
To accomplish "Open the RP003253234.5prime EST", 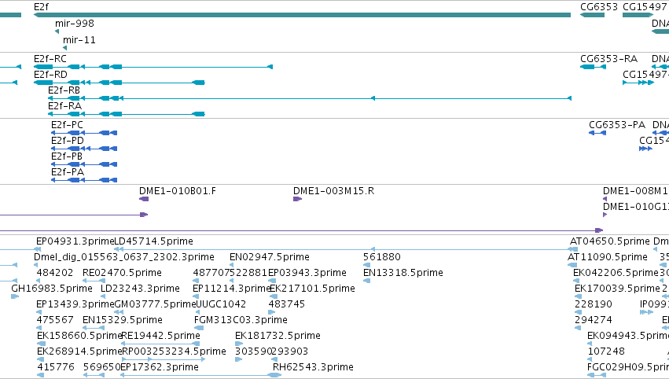I will (x=164, y=360).
